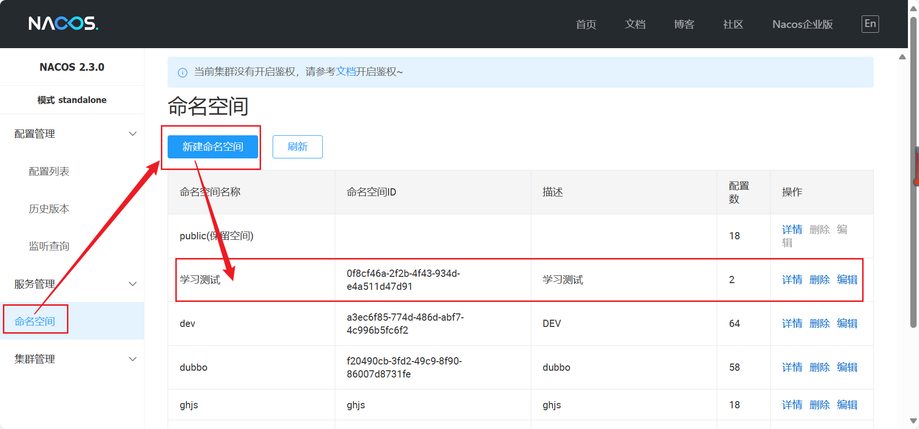Open the Nacos企业版 header link
Viewport: 919px width, 429px height.
pos(802,24)
